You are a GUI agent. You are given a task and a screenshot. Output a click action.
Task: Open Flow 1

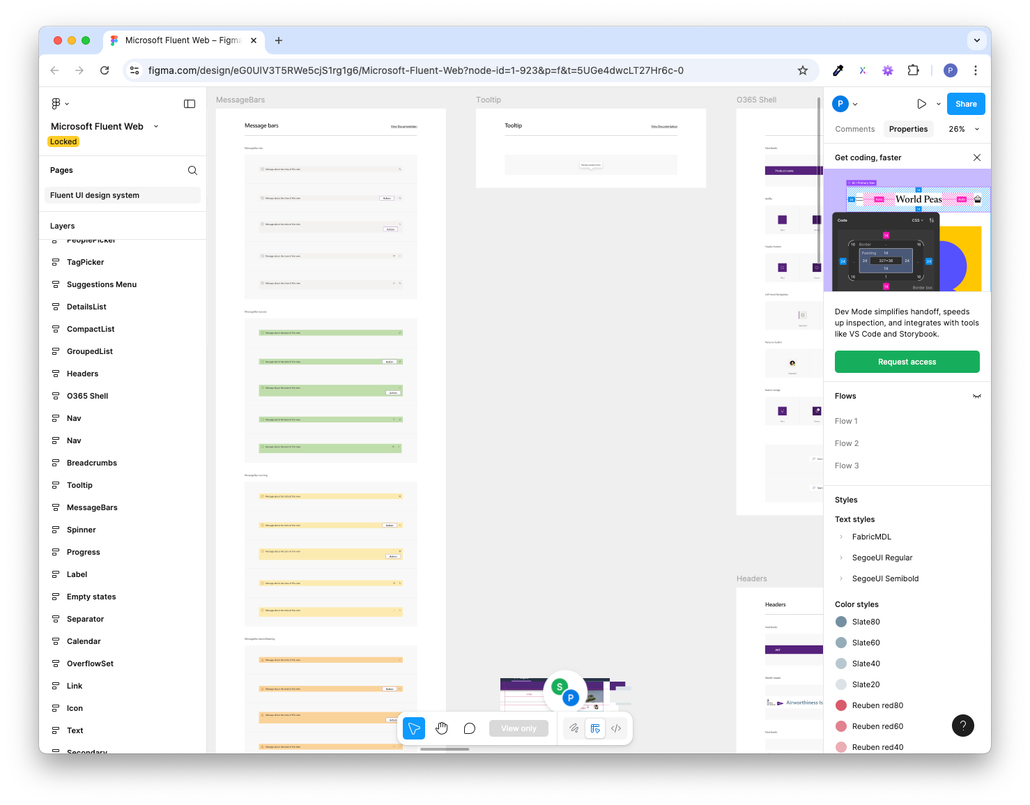[846, 421]
